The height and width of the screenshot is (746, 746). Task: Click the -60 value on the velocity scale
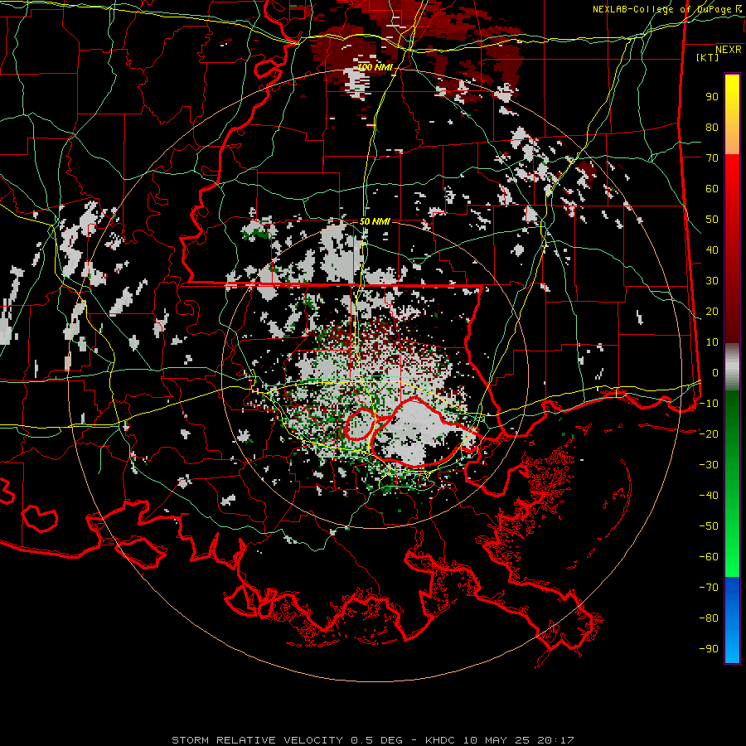click(x=709, y=557)
